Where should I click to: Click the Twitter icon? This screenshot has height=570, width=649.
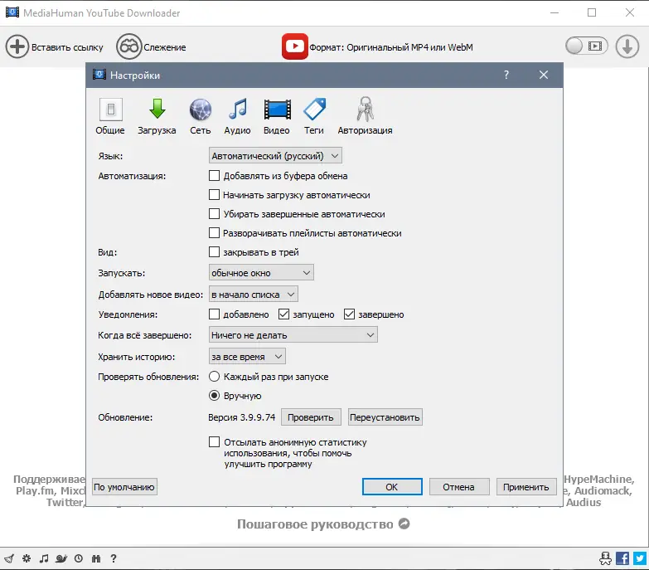click(640, 558)
